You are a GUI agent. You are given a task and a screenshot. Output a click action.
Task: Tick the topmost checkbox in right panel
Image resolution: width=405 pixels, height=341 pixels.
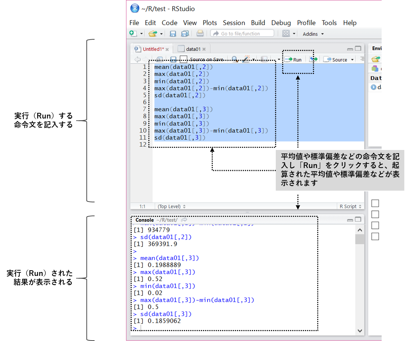[375, 203]
